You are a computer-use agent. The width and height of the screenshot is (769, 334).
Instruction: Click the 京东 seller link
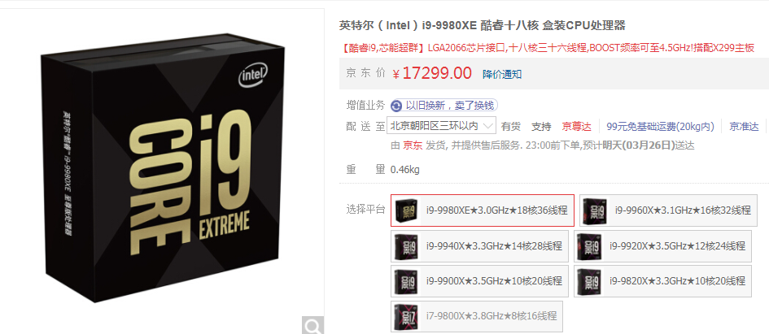click(x=413, y=145)
